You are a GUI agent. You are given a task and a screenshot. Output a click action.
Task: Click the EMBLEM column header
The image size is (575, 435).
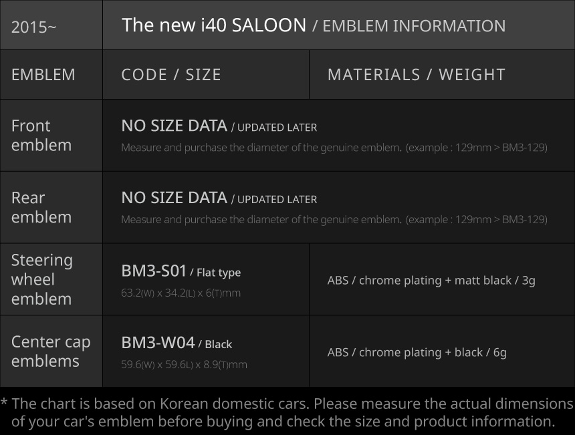pos(43,75)
